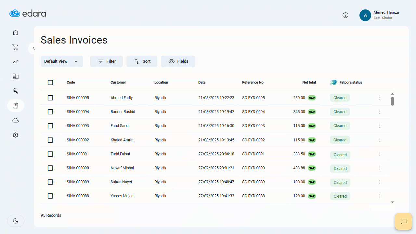416x234 pixels.
Task: Open row actions menu for SINV-000092
Action: click(x=380, y=140)
